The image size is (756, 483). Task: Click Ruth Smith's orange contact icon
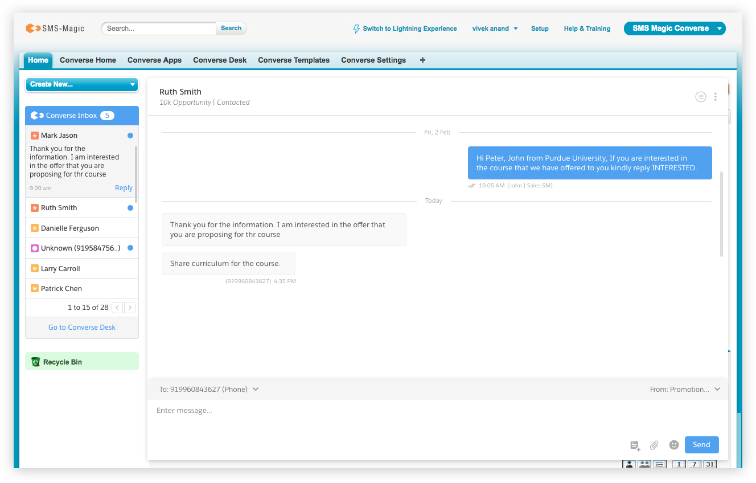tap(34, 208)
